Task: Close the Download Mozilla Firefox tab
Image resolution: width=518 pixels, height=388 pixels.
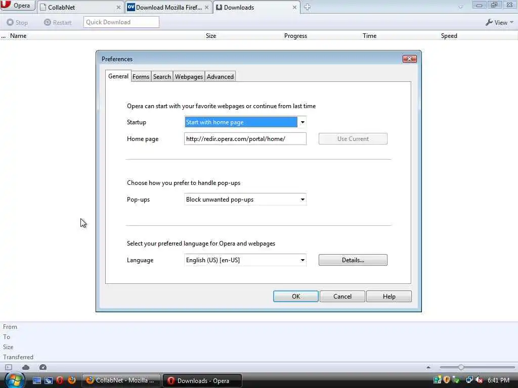Action: [x=206, y=7]
